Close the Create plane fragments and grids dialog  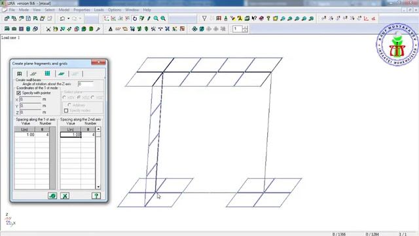tap(98, 62)
